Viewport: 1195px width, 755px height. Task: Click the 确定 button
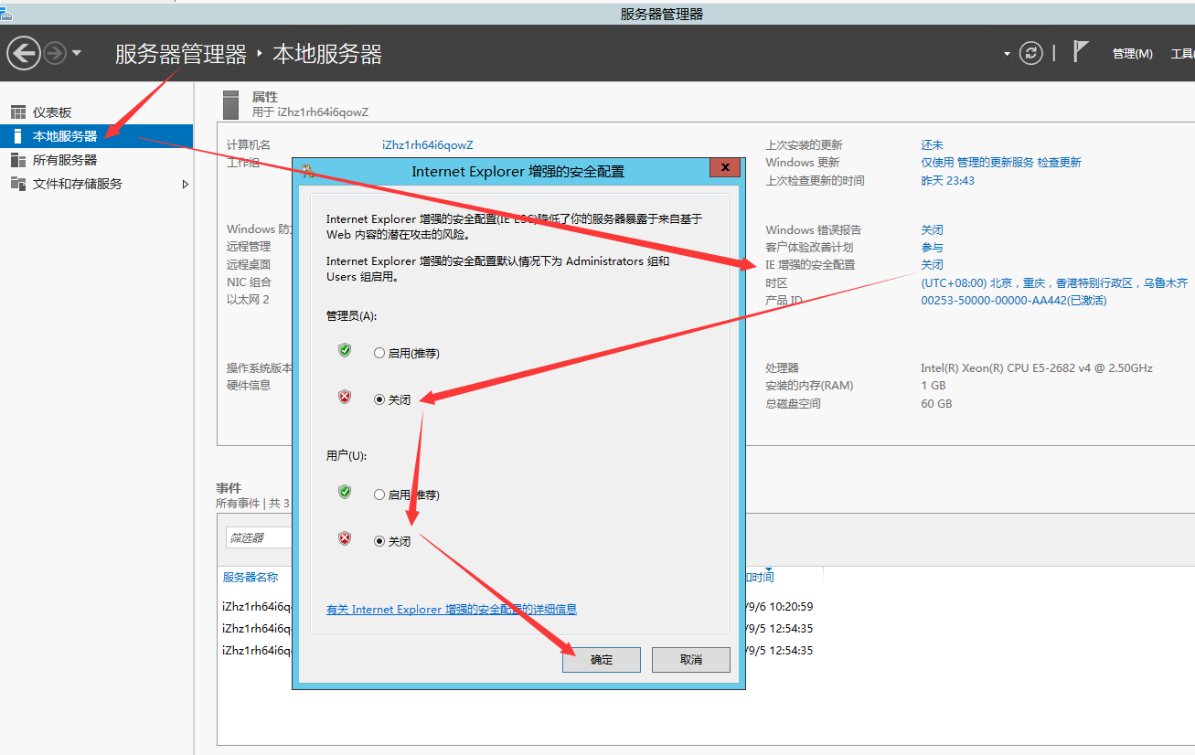(x=602, y=660)
